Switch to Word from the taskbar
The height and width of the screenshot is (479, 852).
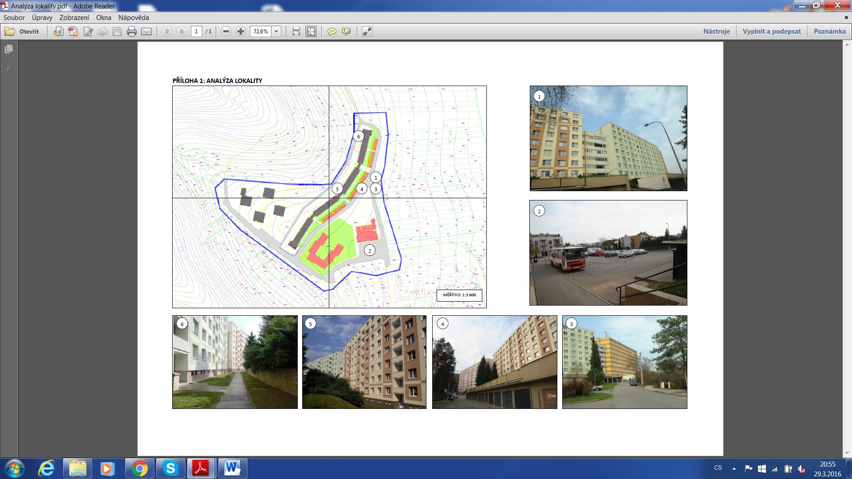point(233,468)
